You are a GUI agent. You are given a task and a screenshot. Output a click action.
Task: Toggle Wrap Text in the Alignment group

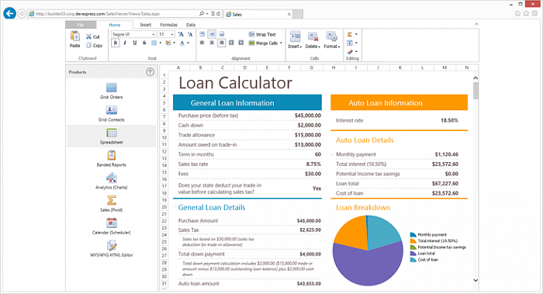(262, 34)
